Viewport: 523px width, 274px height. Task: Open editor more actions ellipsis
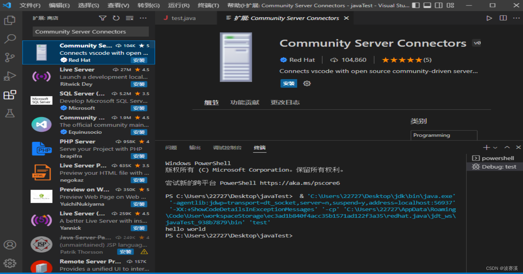[x=516, y=18]
